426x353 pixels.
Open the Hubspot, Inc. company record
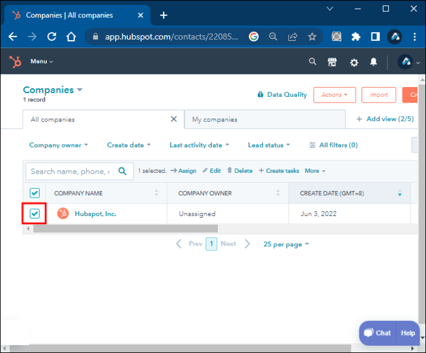coord(95,214)
